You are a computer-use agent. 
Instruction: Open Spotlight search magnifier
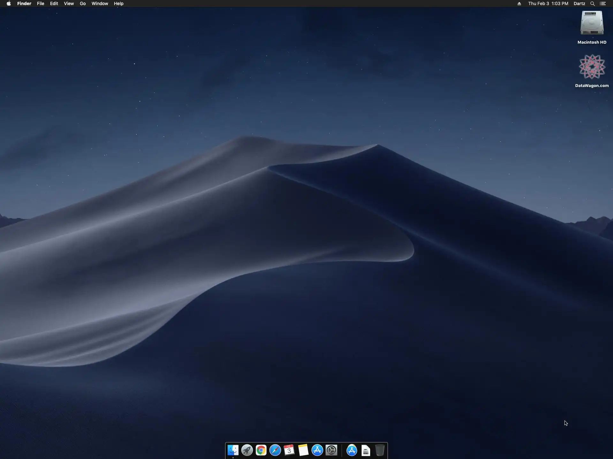(592, 4)
